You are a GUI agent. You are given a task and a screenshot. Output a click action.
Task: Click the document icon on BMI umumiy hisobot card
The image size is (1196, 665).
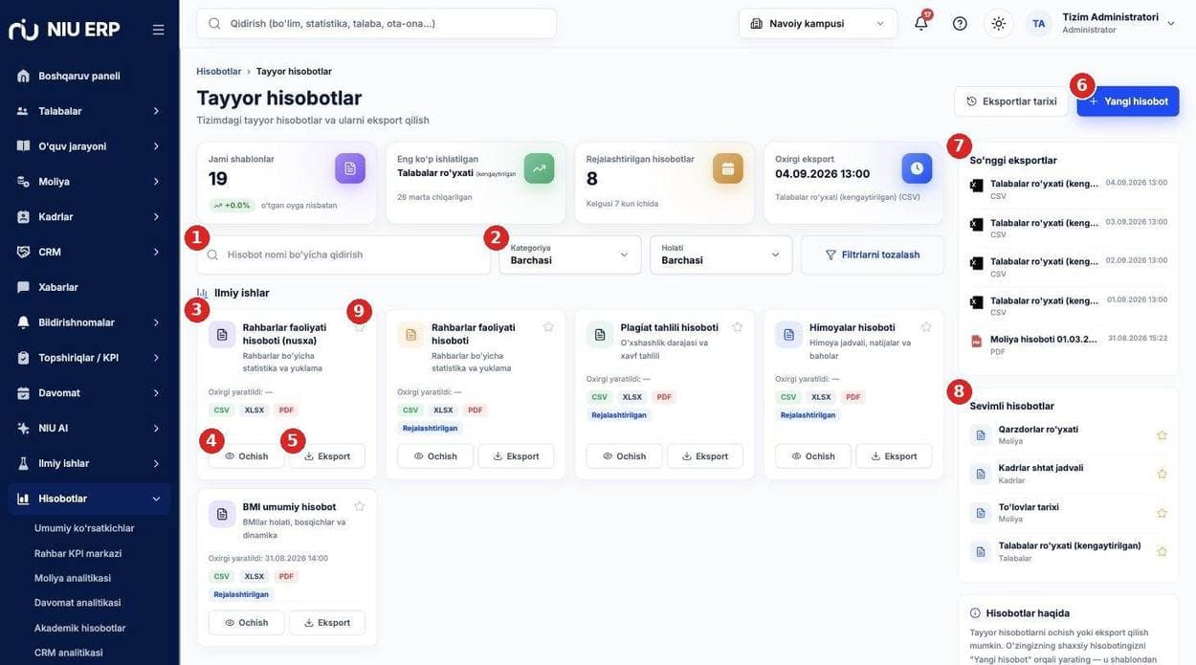[222, 514]
